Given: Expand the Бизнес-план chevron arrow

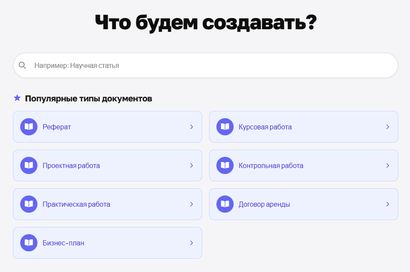Looking at the screenshot, I should point(191,243).
